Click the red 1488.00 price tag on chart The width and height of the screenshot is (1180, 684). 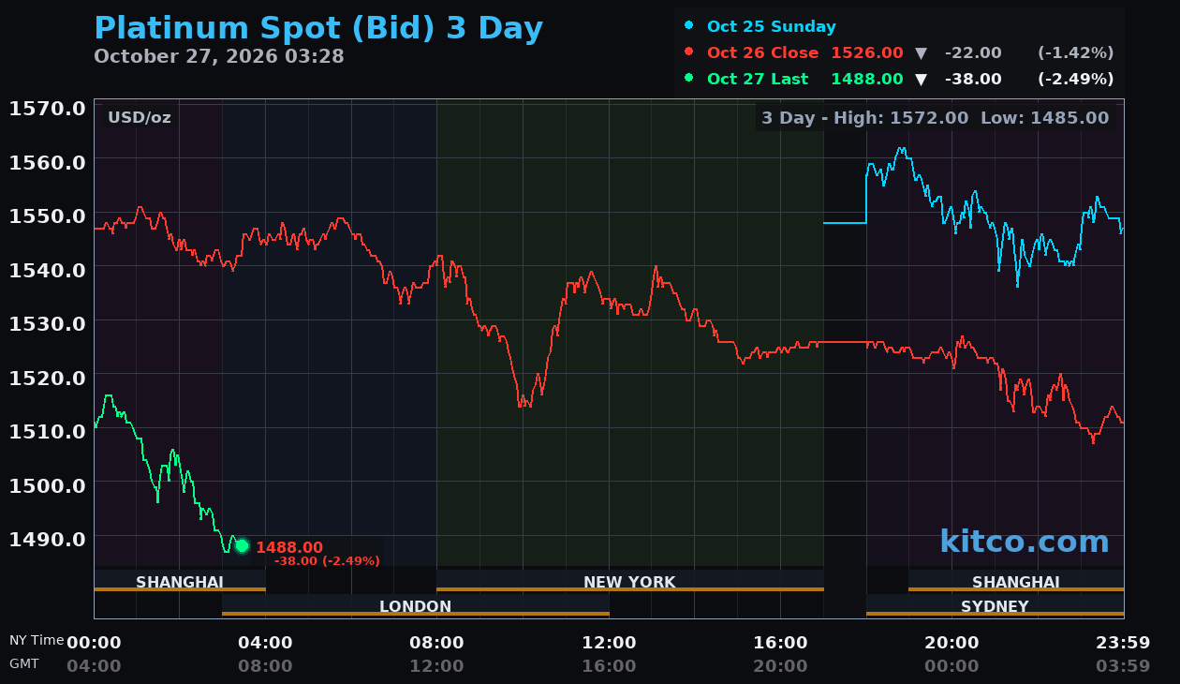pos(289,547)
